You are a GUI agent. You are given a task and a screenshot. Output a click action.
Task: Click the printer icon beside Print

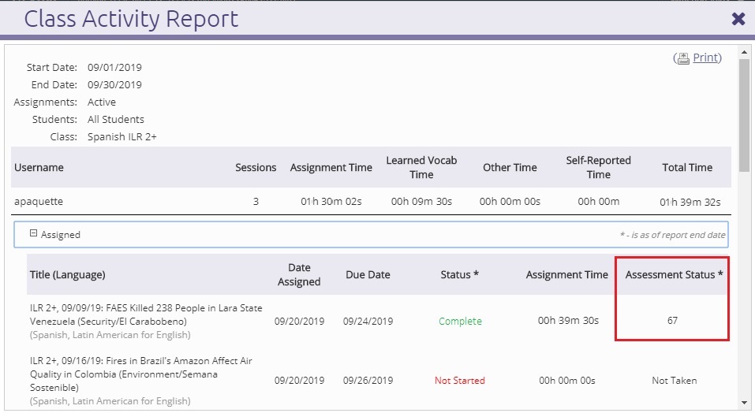[x=683, y=58]
